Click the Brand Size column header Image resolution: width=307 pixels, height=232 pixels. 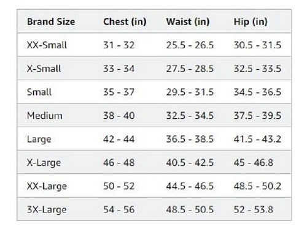click(51, 21)
